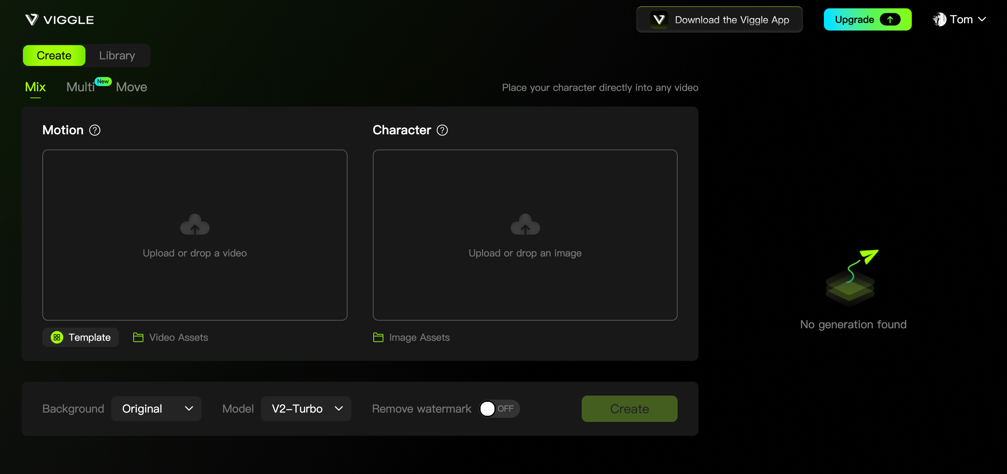Open the Background dropdown showing Original
This screenshot has width=1007, height=474.
click(x=156, y=408)
